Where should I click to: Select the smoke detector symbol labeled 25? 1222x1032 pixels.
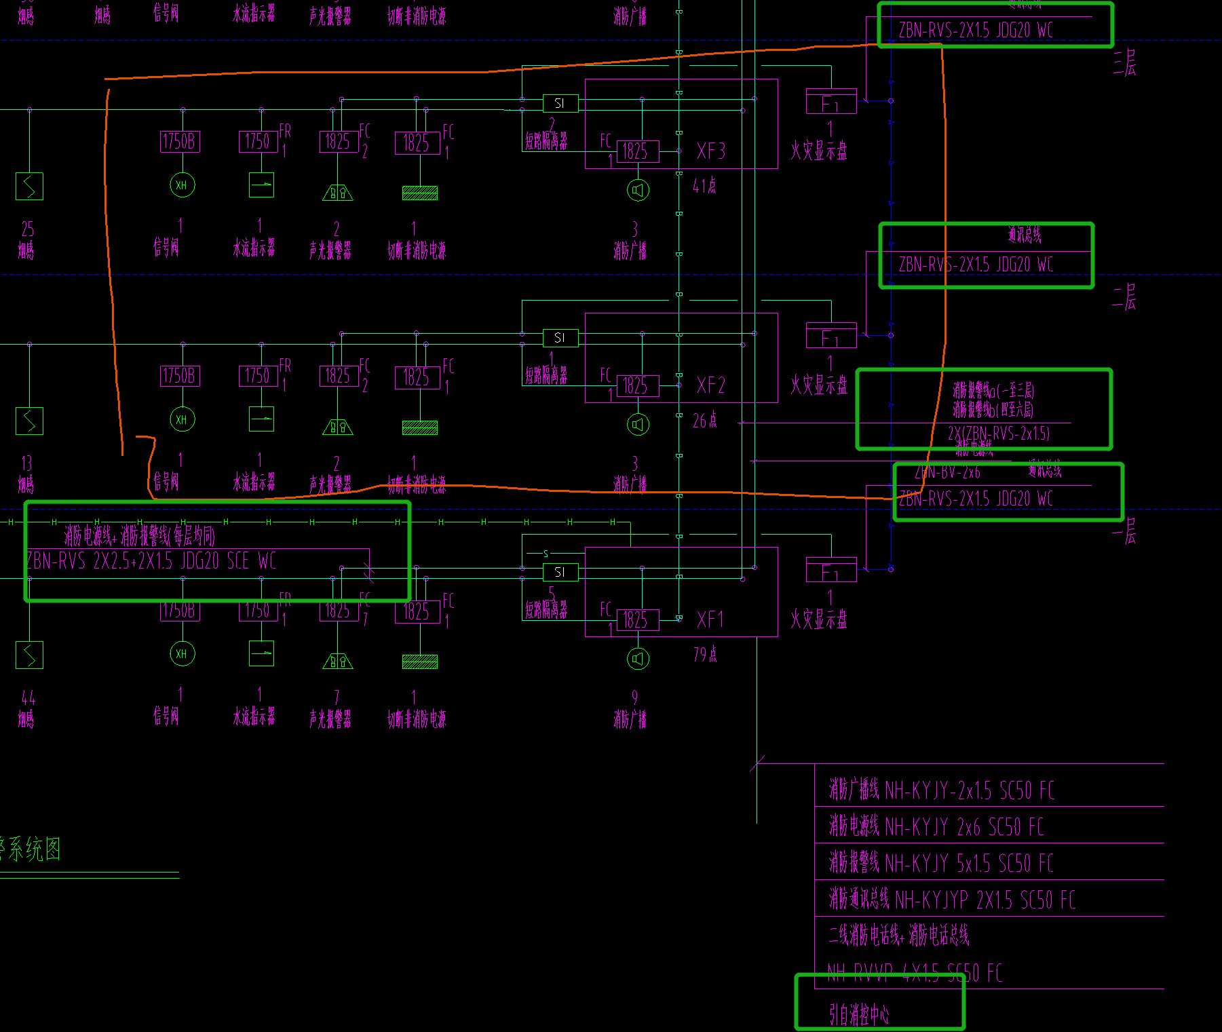pos(29,186)
